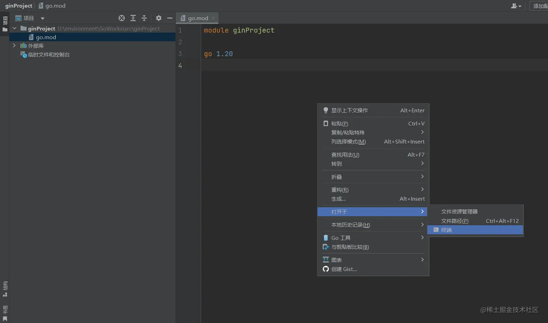Open the user account icon at top right
The width and height of the screenshot is (548, 323).
(x=516, y=6)
